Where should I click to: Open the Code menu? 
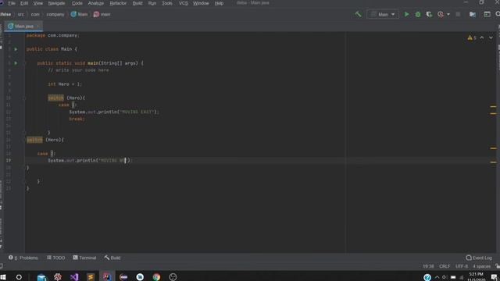tap(77, 3)
